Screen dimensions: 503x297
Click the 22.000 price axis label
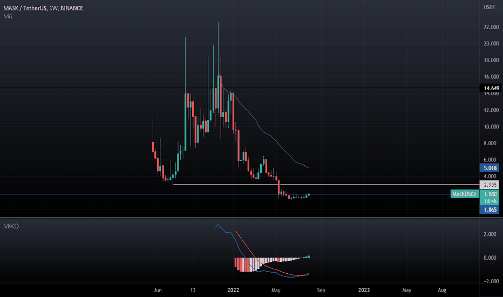click(x=491, y=27)
